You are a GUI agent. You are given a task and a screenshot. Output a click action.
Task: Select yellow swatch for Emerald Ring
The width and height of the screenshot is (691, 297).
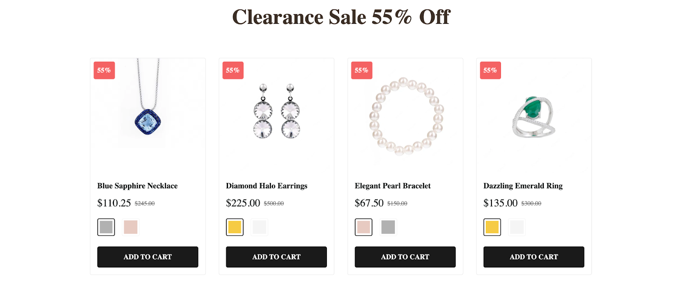click(492, 227)
